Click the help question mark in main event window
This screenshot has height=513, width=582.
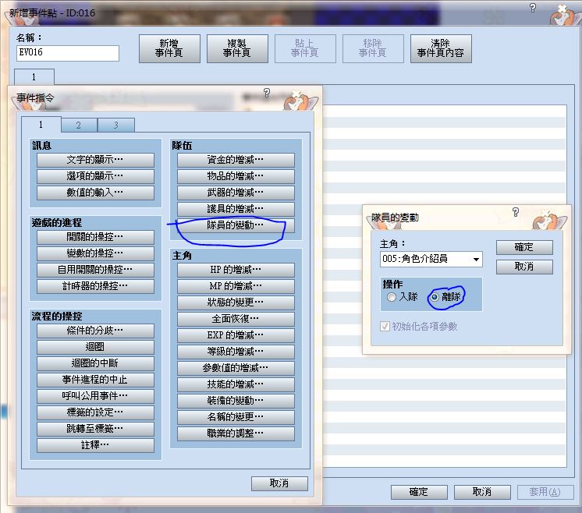pyautogui.click(x=533, y=8)
